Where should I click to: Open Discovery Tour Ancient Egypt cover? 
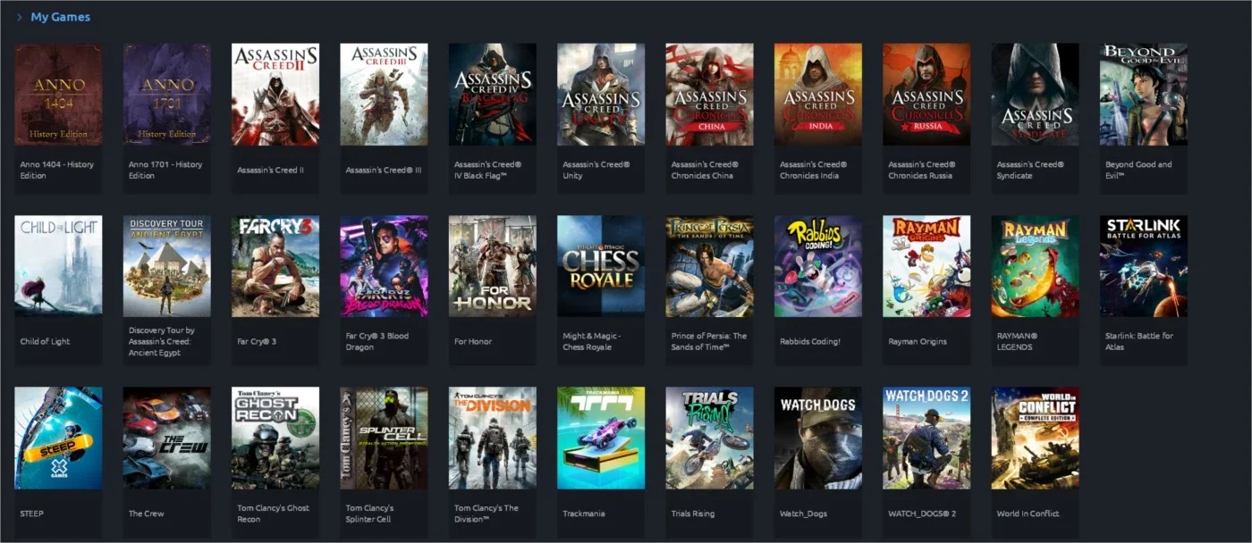tap(166, 266)
